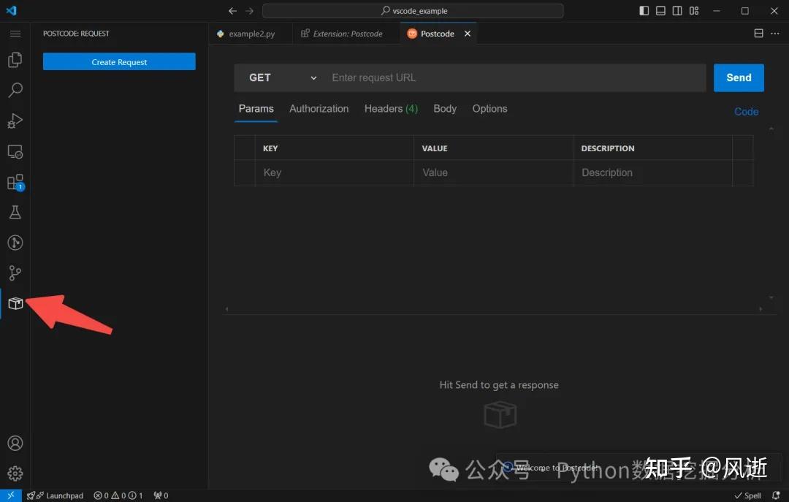
Task: Click Create Request button
Action: pyautogui.click(x=119, y=62)
